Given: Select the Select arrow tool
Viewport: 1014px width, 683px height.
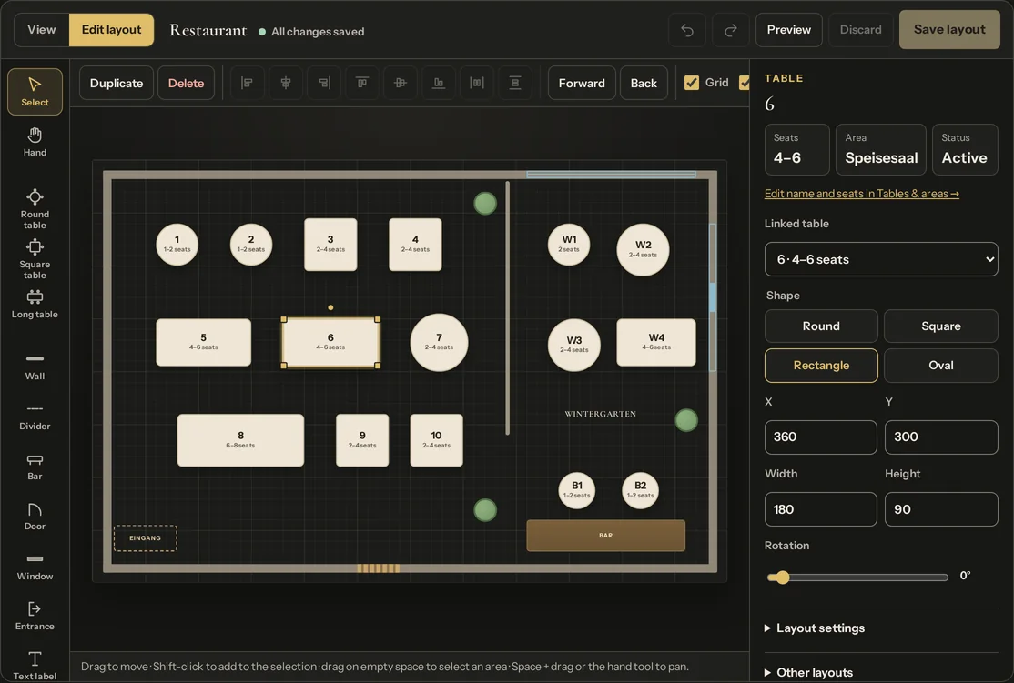Looking at the screenshot, I should coord(35,92).
